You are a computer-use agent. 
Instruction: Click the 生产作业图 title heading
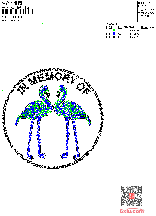(x=12, y=3)
